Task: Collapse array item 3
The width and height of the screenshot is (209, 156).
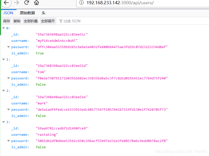Action: (3, 122)
